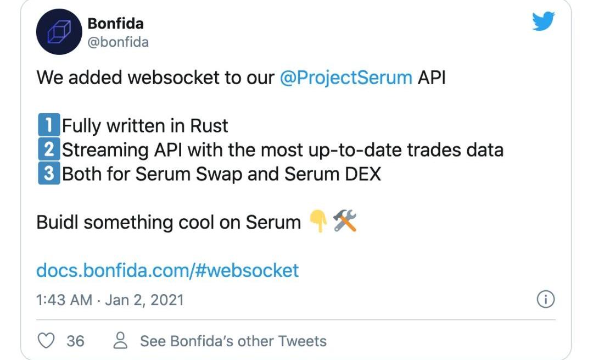Click the Bonfida cube profile avatar

point(59,32)
